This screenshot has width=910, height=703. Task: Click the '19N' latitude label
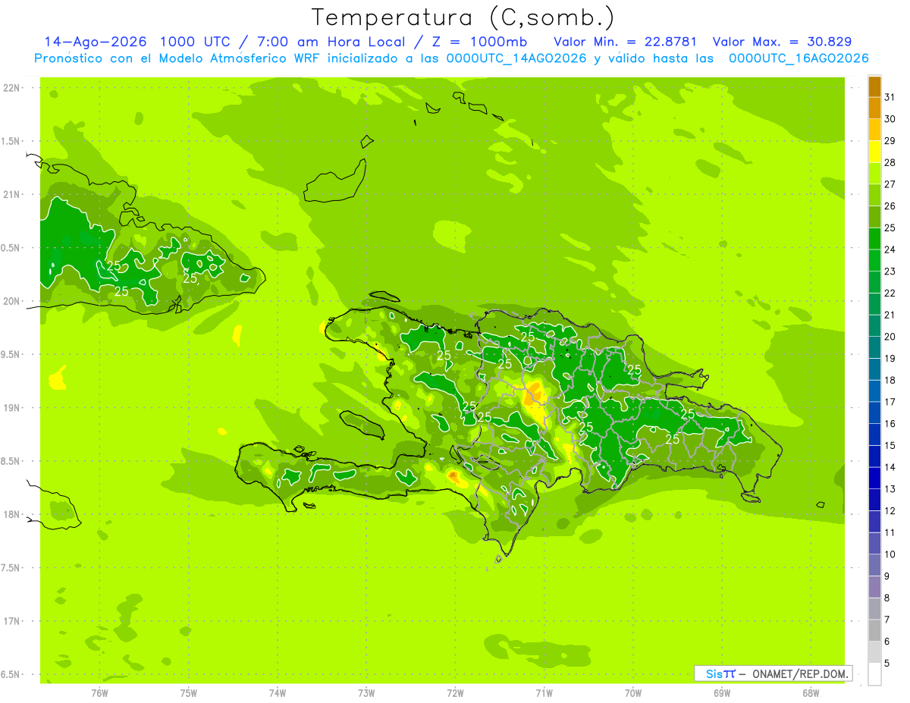(11, 407)
